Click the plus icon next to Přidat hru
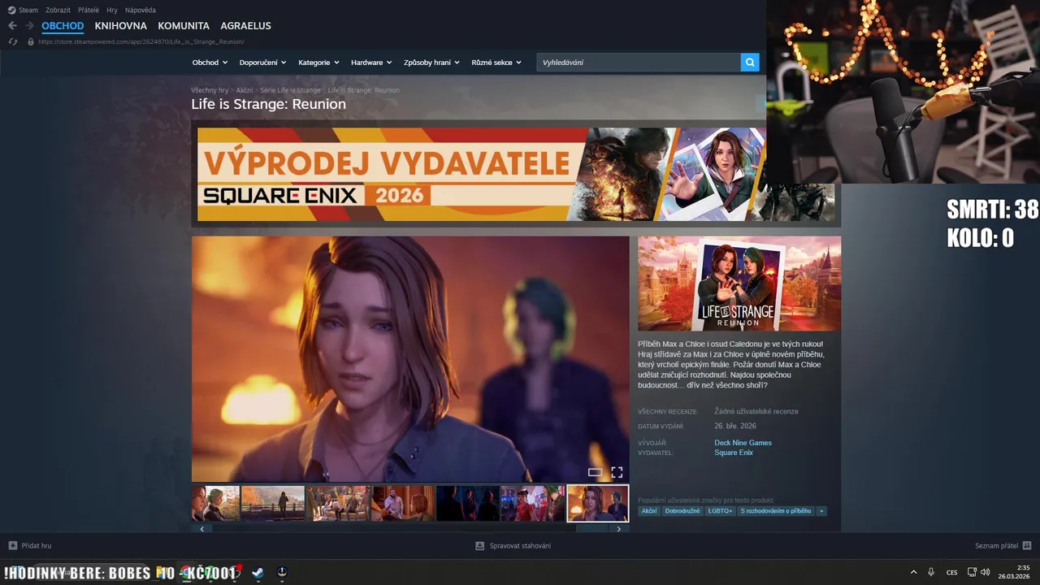The image size is (1040, 585). click(12, 545)
